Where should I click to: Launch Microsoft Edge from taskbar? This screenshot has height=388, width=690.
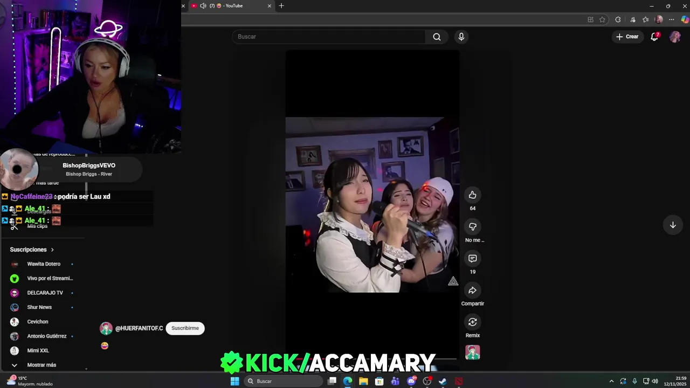348,381
